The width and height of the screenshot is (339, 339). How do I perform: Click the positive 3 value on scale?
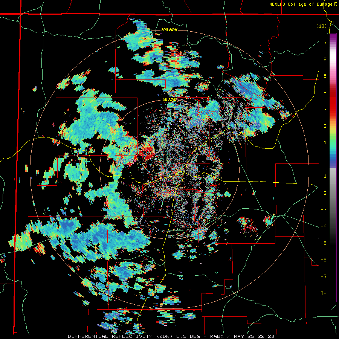325,109
